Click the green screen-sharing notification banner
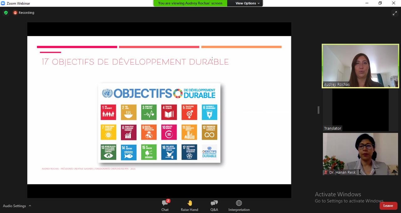The image size is (401, 213). [190, 3]
